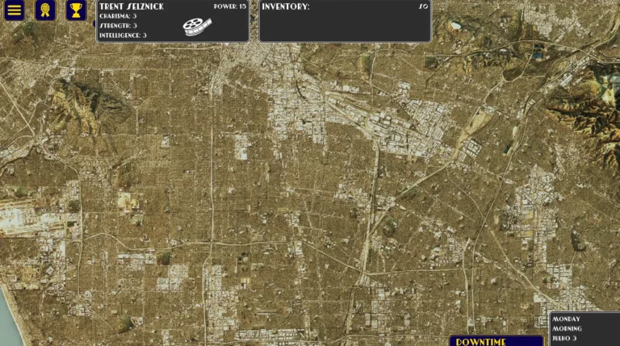Click the film reel icon
Screen dimensions: 620x346
pyautogui.click(x=195, y=26)
